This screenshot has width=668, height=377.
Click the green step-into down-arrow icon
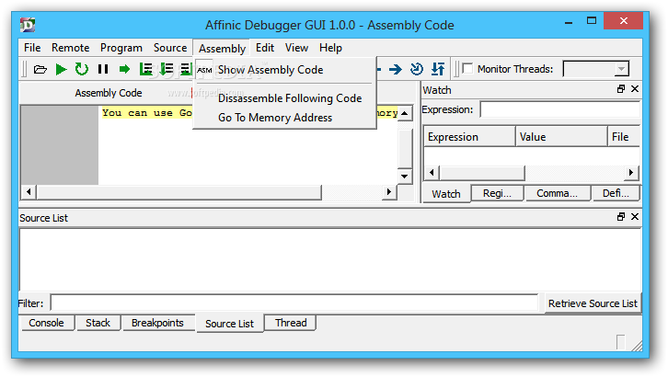[x=166, y=69]
